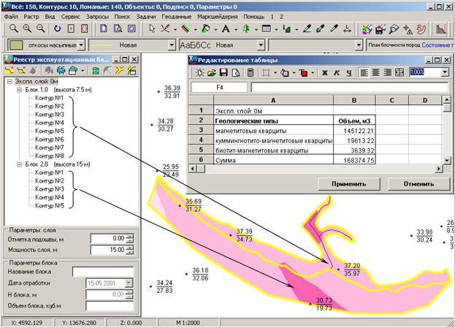Click the zoom in magnifier icon

pyautogui.click(x=26, y=29)
